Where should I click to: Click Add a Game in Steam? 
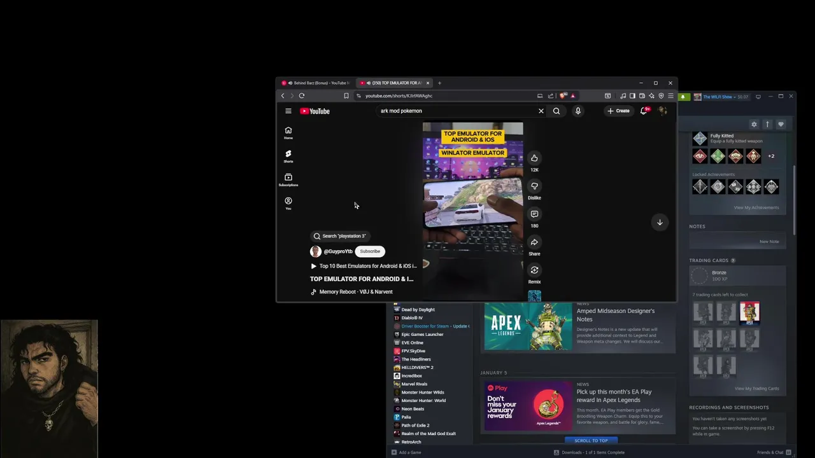tap(406, 452)
